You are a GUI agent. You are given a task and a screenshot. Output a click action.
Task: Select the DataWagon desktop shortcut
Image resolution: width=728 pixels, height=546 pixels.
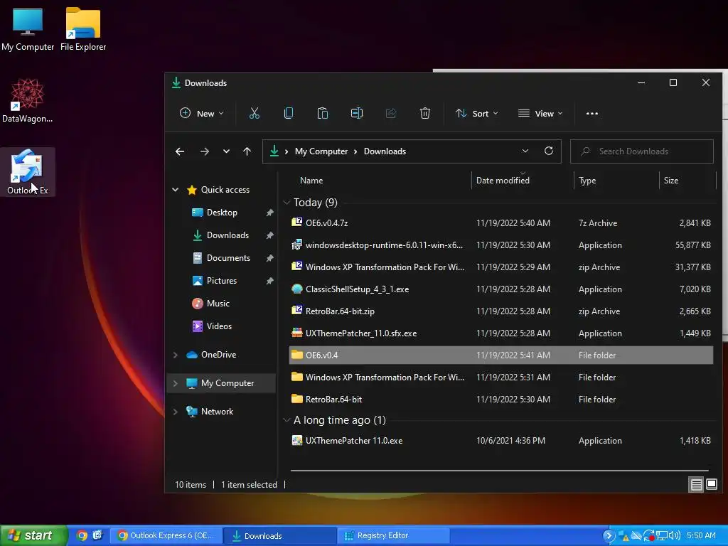tap(28, 101)
